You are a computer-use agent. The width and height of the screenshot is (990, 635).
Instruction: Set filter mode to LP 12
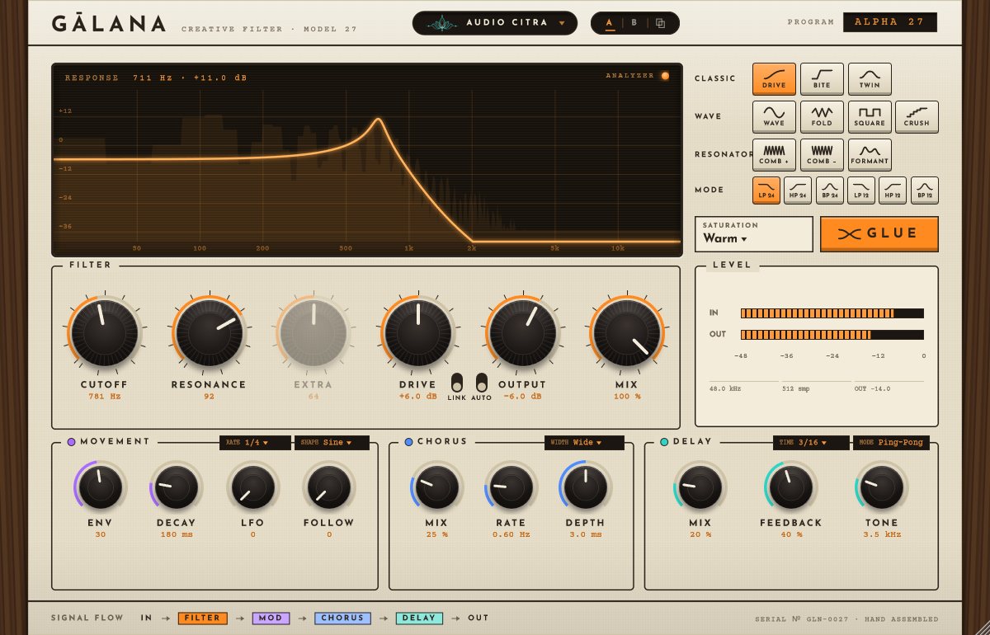coord(861,190)
